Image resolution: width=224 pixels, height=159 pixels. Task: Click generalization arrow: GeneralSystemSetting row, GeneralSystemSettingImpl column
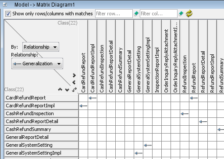pos(148,145)
